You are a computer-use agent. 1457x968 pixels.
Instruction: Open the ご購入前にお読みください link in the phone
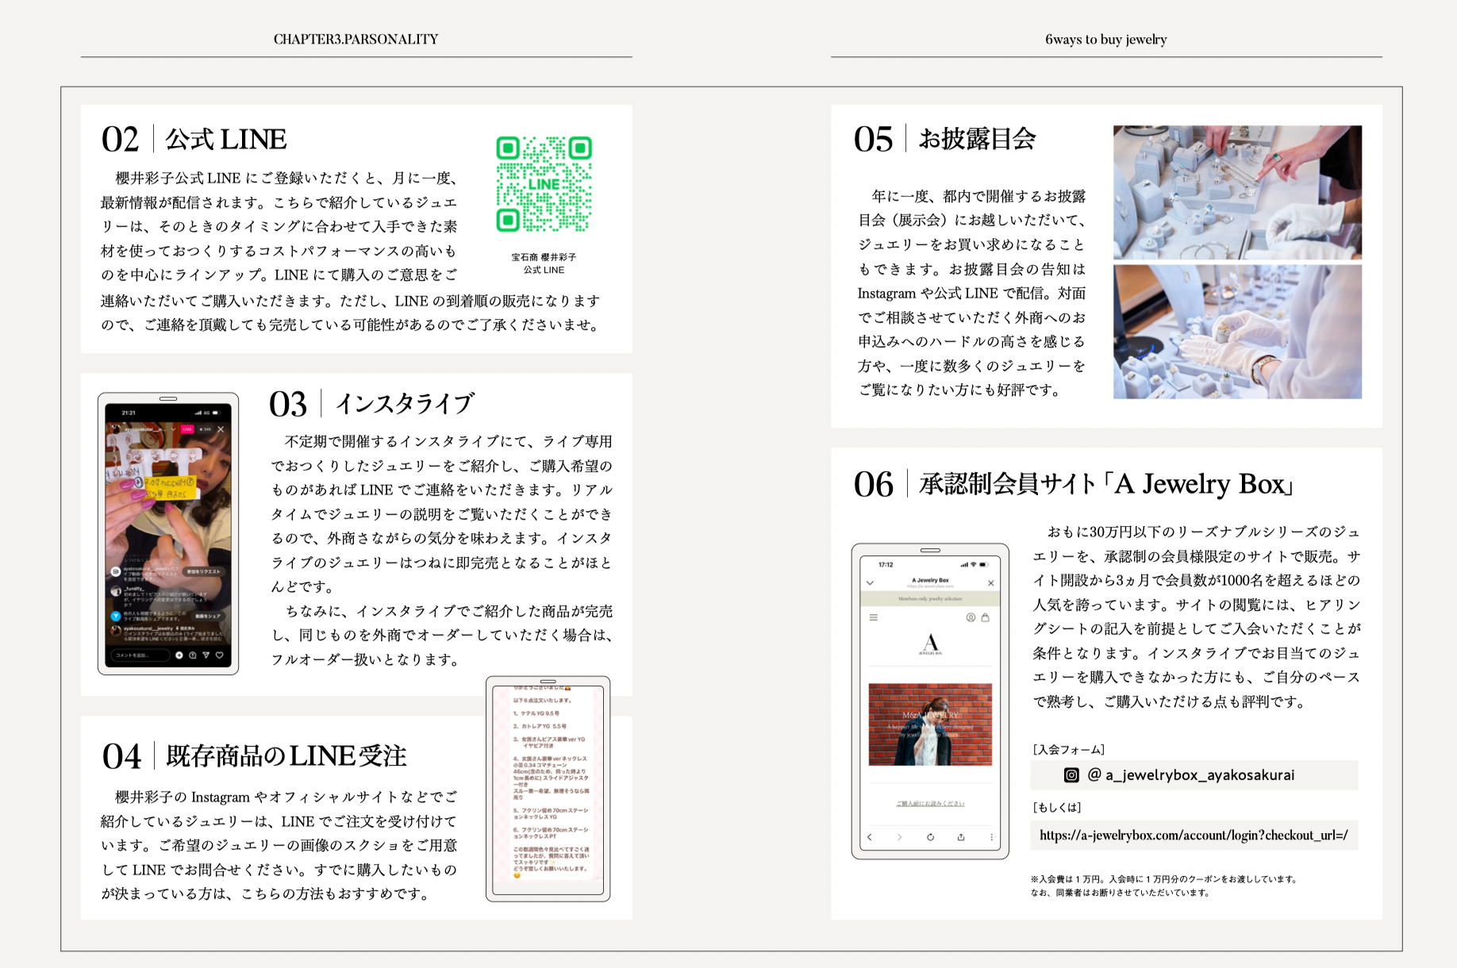pyautogui.click(x=930, y=804)
